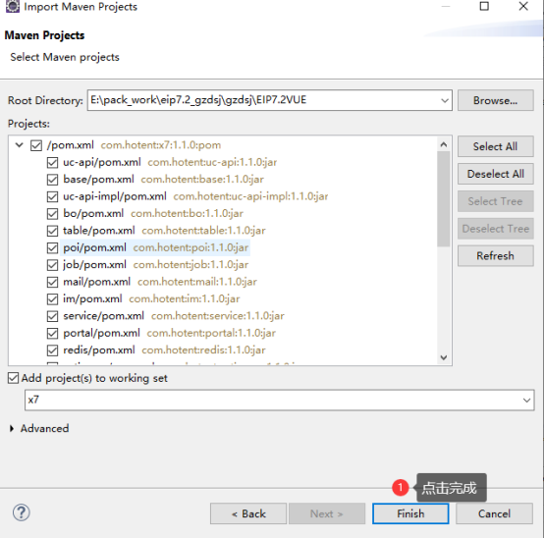The image size is (544, 538).
Task: Click the Deselect Tree button
Action: coord(496,229)
